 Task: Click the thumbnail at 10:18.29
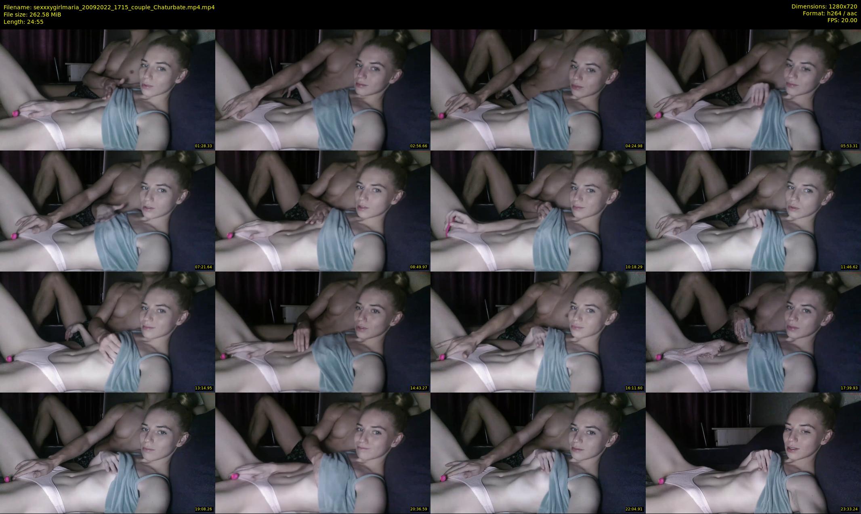coord(538,211)
